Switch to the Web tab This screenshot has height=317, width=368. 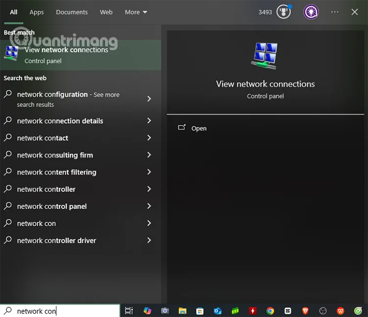click(106, 12)
